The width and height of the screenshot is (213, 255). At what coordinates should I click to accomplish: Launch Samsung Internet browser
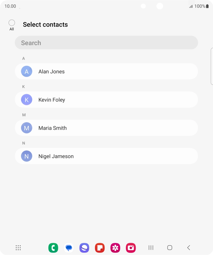(84, 248)
